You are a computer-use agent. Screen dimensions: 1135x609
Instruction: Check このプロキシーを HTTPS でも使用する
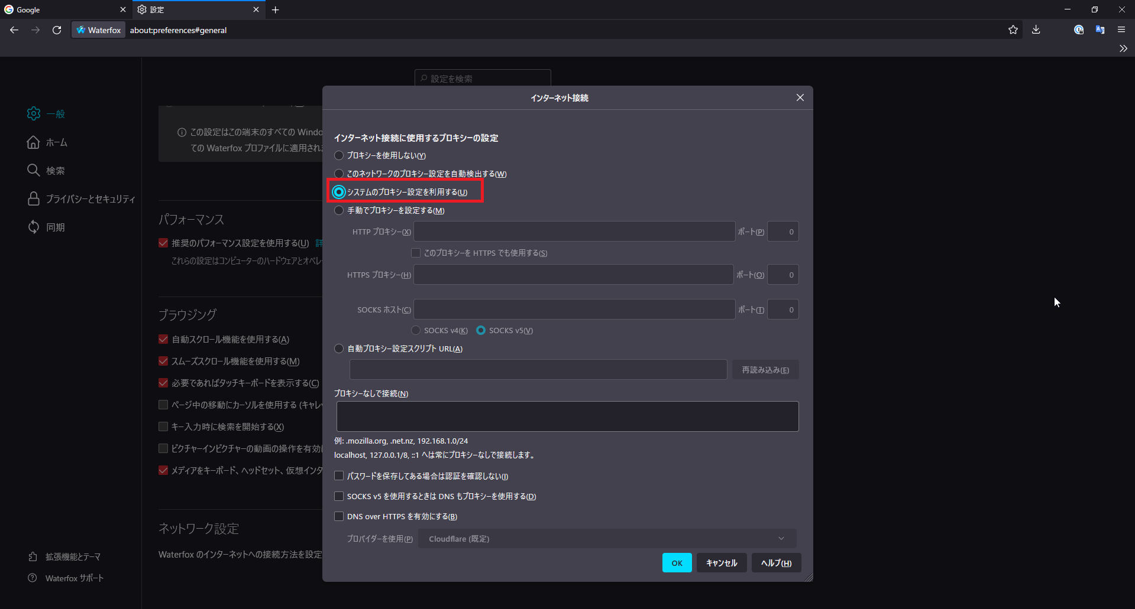pyautogui.click(x=416, y=253)
